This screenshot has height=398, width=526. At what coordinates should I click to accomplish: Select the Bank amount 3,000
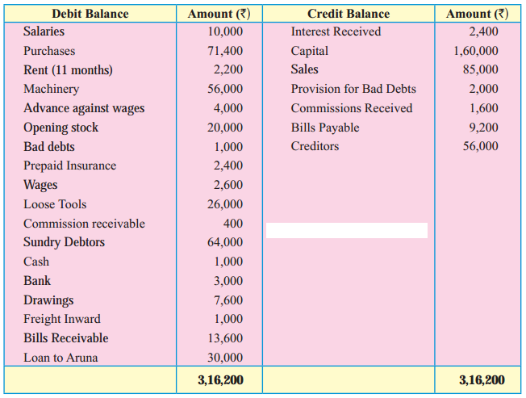228,281
